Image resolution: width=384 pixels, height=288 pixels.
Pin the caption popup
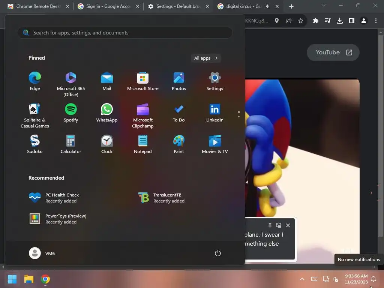(x=270, y=225)
